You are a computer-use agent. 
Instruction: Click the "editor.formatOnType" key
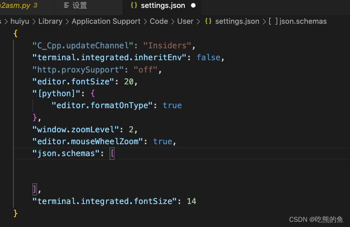click(102, 106)
